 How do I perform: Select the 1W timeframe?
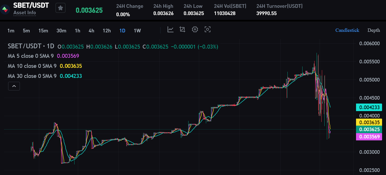pos(137,31)
